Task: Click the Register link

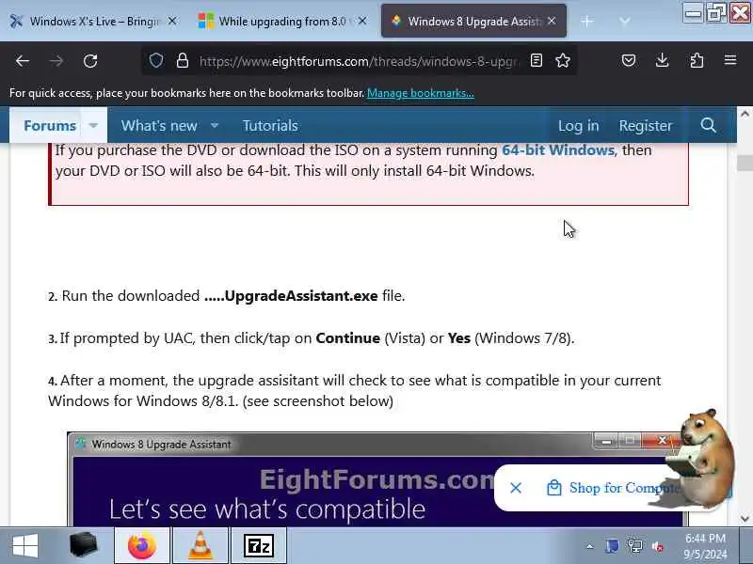Action: pos(646,126)
